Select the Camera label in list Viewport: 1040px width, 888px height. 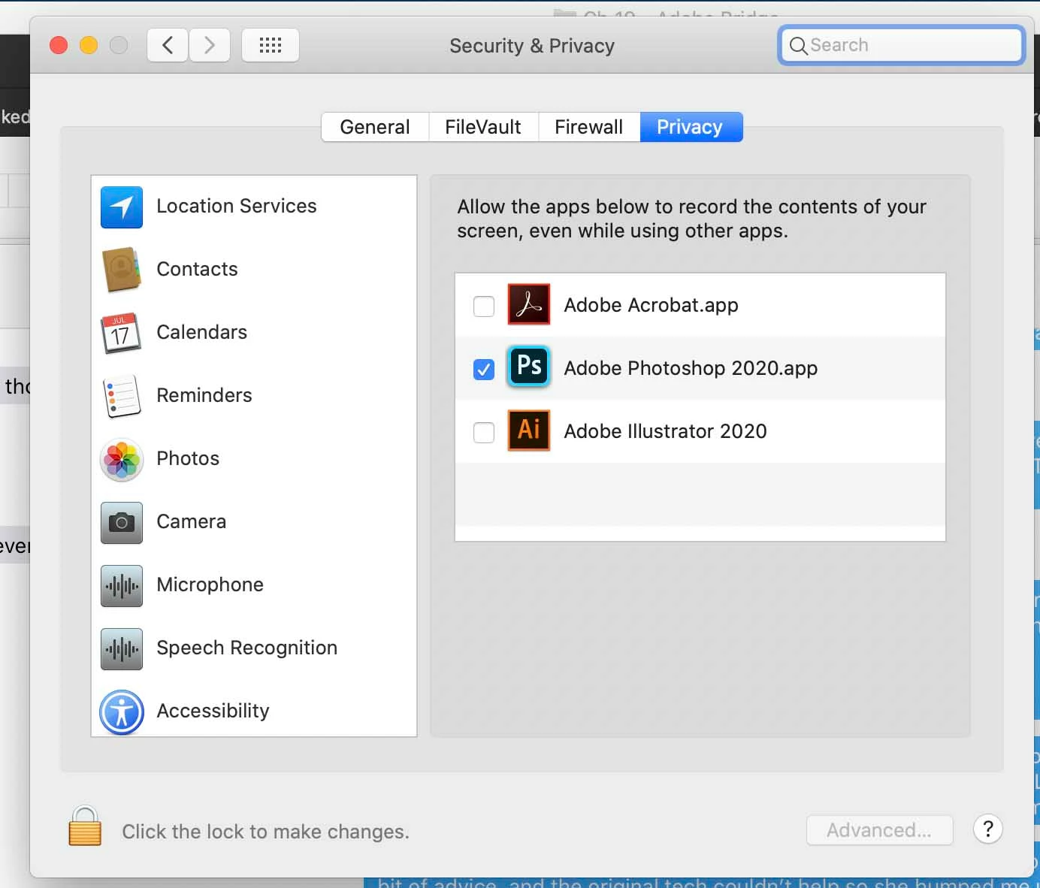192,521
